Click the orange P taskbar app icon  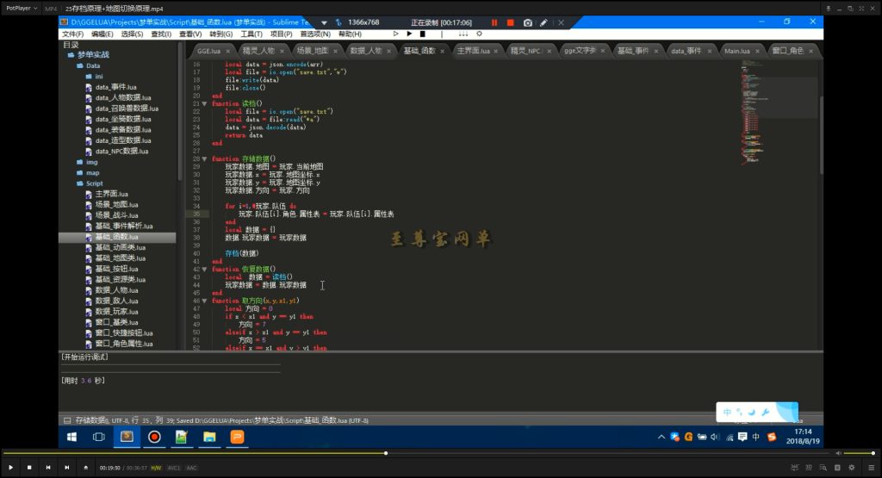pos(237,437)
